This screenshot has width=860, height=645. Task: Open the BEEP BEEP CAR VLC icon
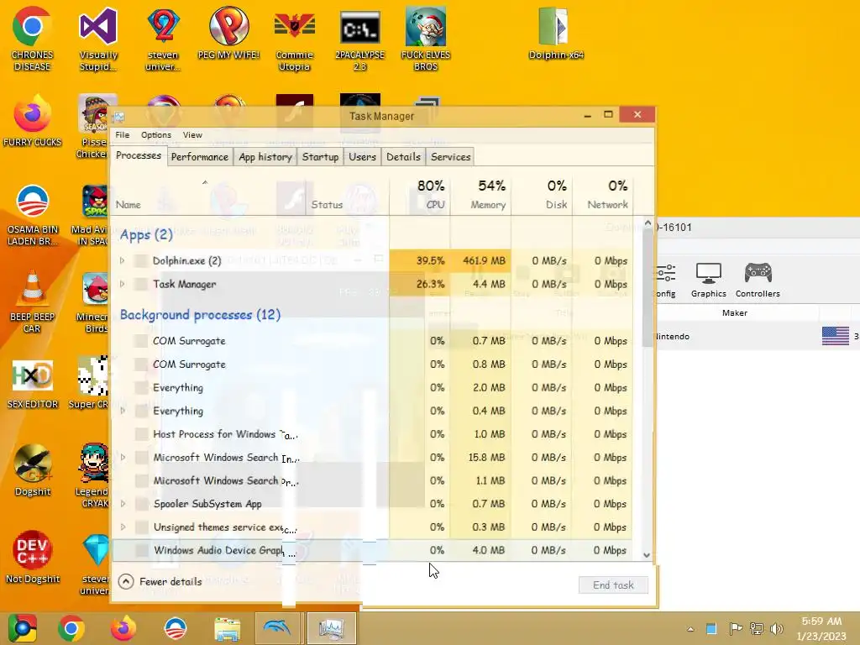32,301
